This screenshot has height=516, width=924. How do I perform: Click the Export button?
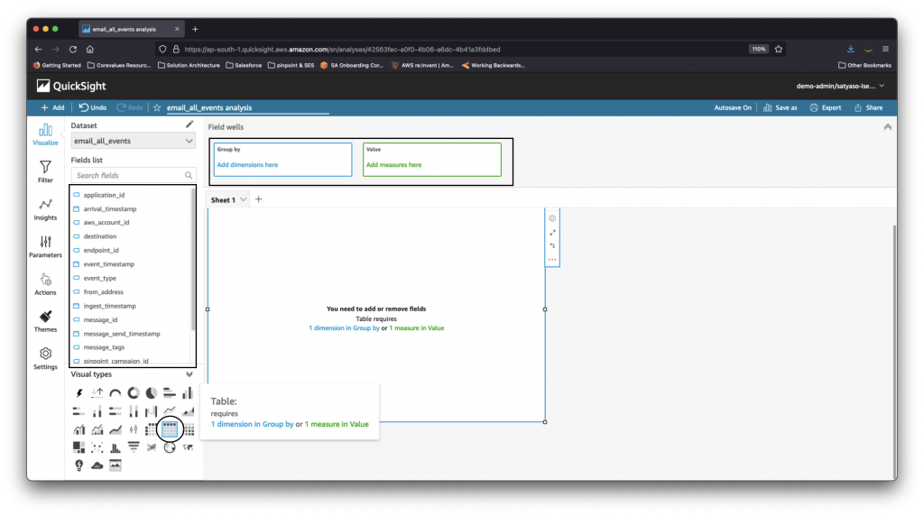click(x=826, y=107)
